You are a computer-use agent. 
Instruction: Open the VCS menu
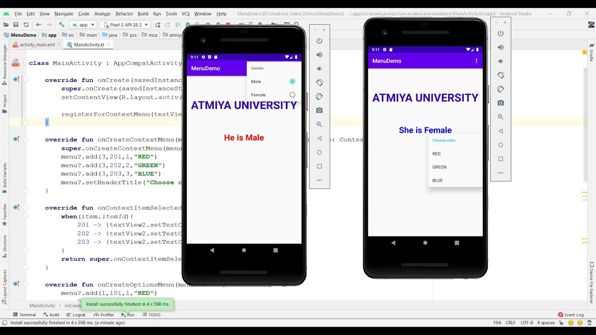point(185,13)
